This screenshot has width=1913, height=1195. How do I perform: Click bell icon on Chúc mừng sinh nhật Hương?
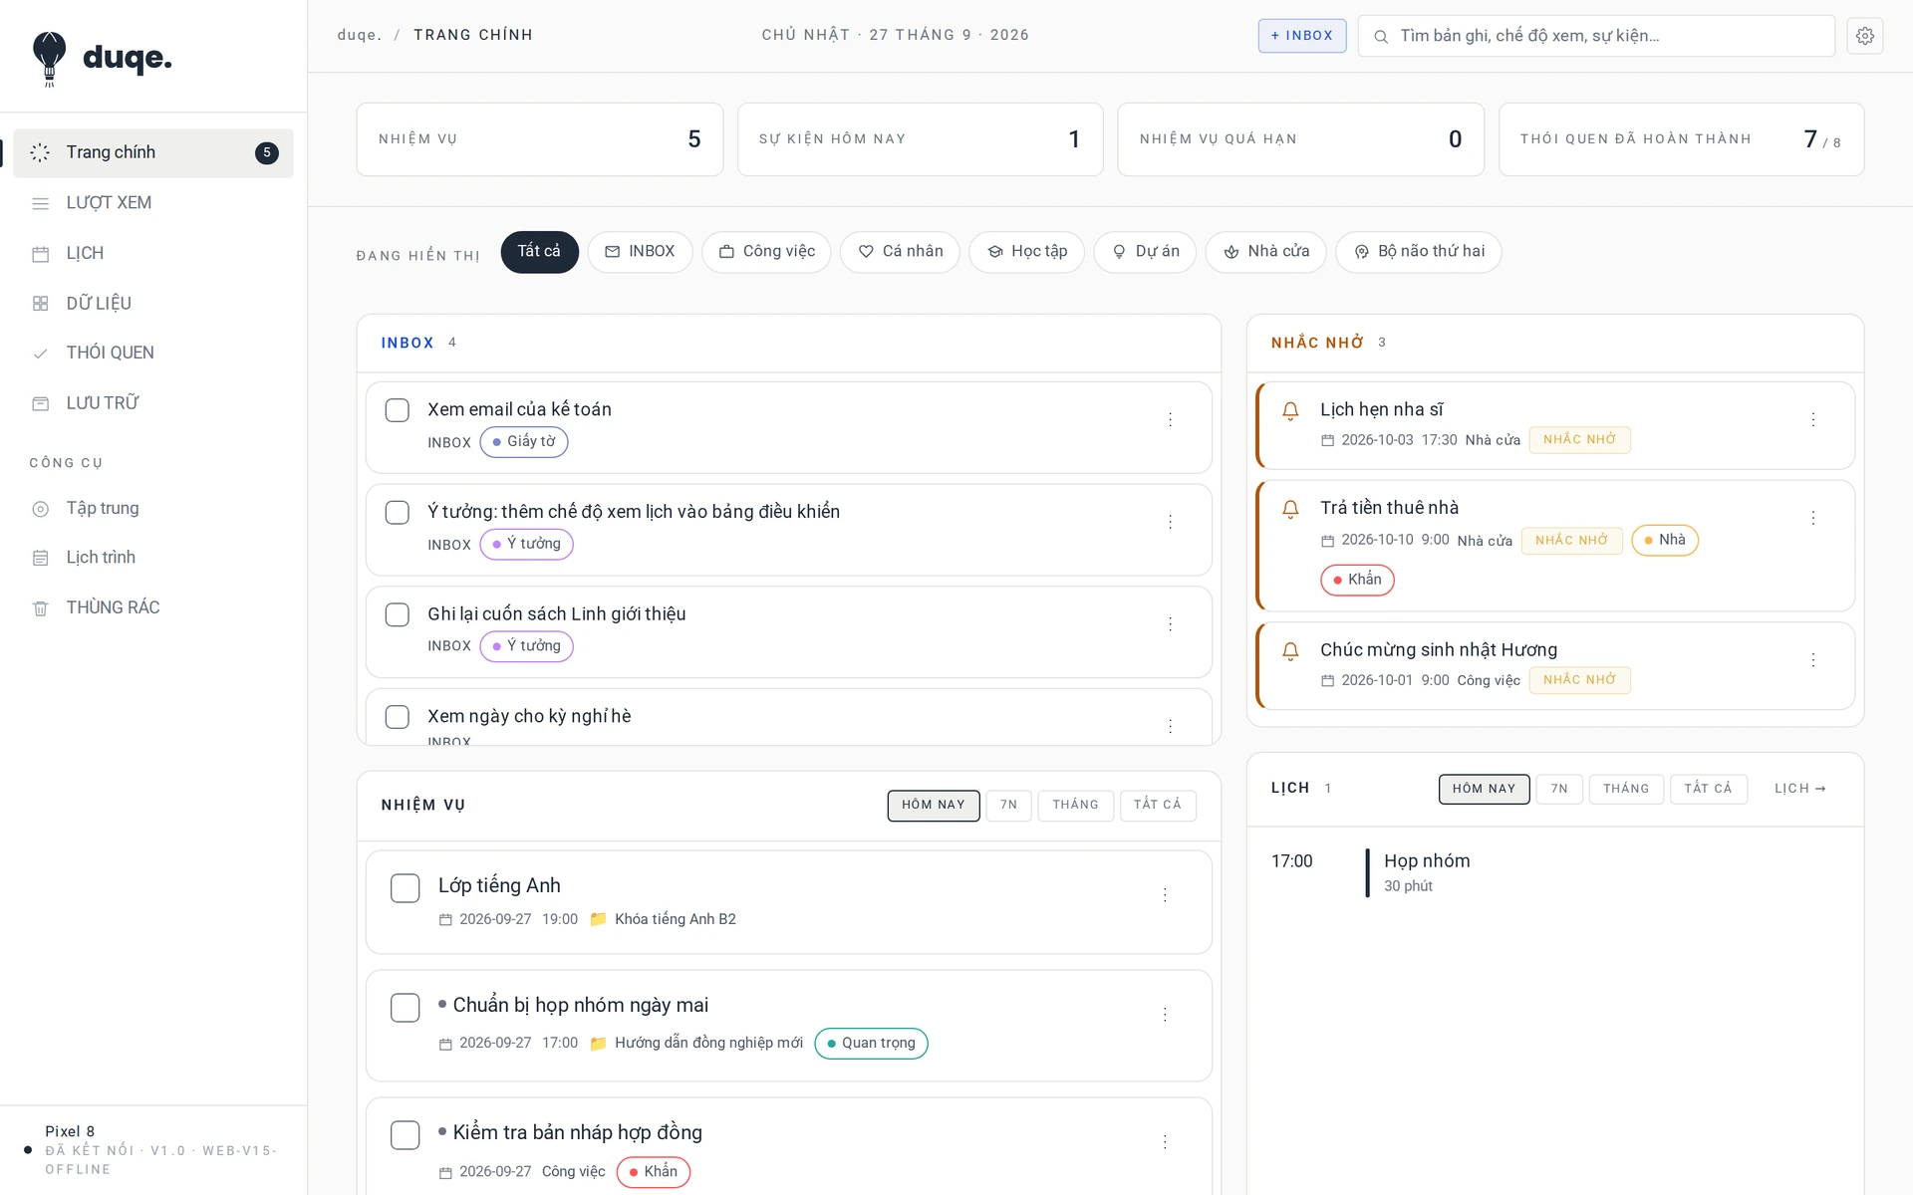(1290, 651)
